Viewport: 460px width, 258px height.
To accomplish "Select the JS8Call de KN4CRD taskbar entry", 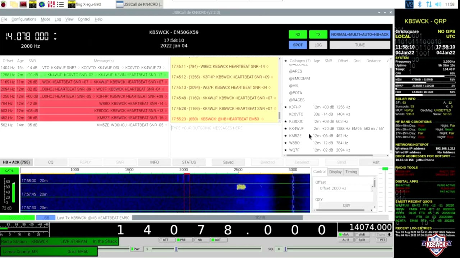I will 140,4.
